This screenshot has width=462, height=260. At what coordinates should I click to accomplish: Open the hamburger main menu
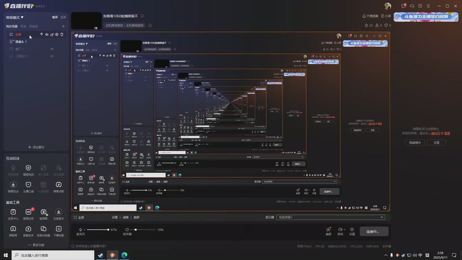point(428,6)
